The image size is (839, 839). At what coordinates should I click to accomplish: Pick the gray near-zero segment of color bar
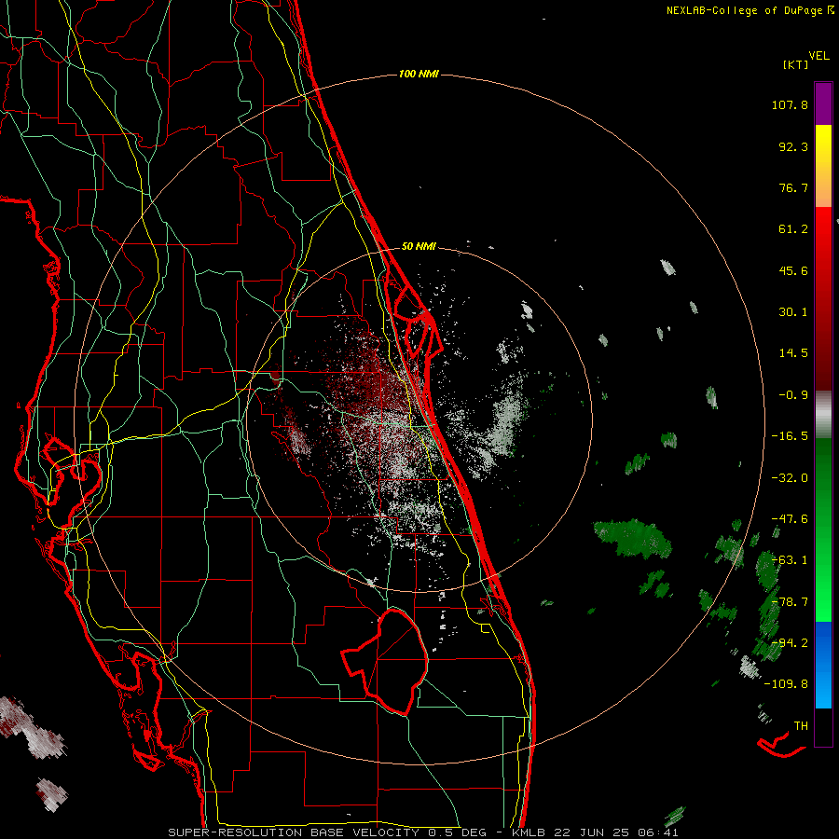pyautogui.click(x=823, y=415)
